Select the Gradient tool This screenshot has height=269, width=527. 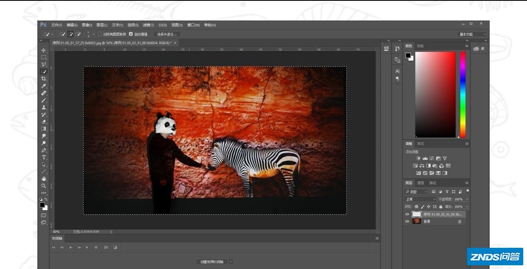click(x=44, y=128)
